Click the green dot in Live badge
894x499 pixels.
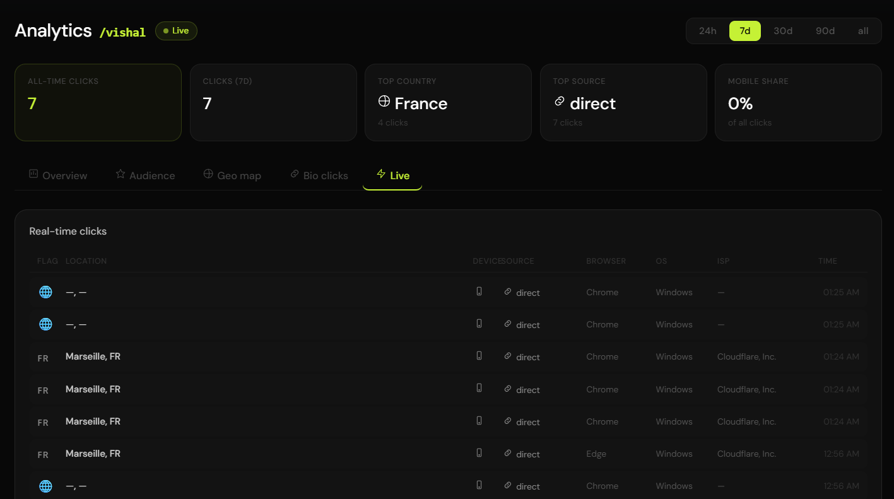166,31
